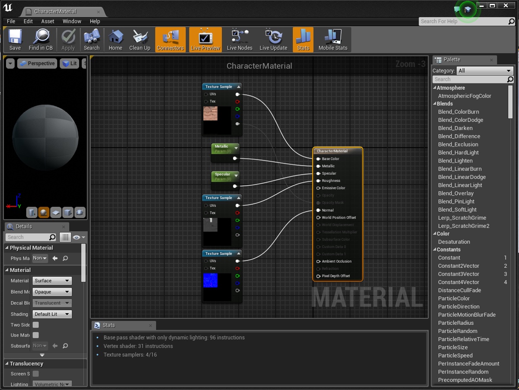
Task: Open the Asset menu
Action: [x=48, y=21]
